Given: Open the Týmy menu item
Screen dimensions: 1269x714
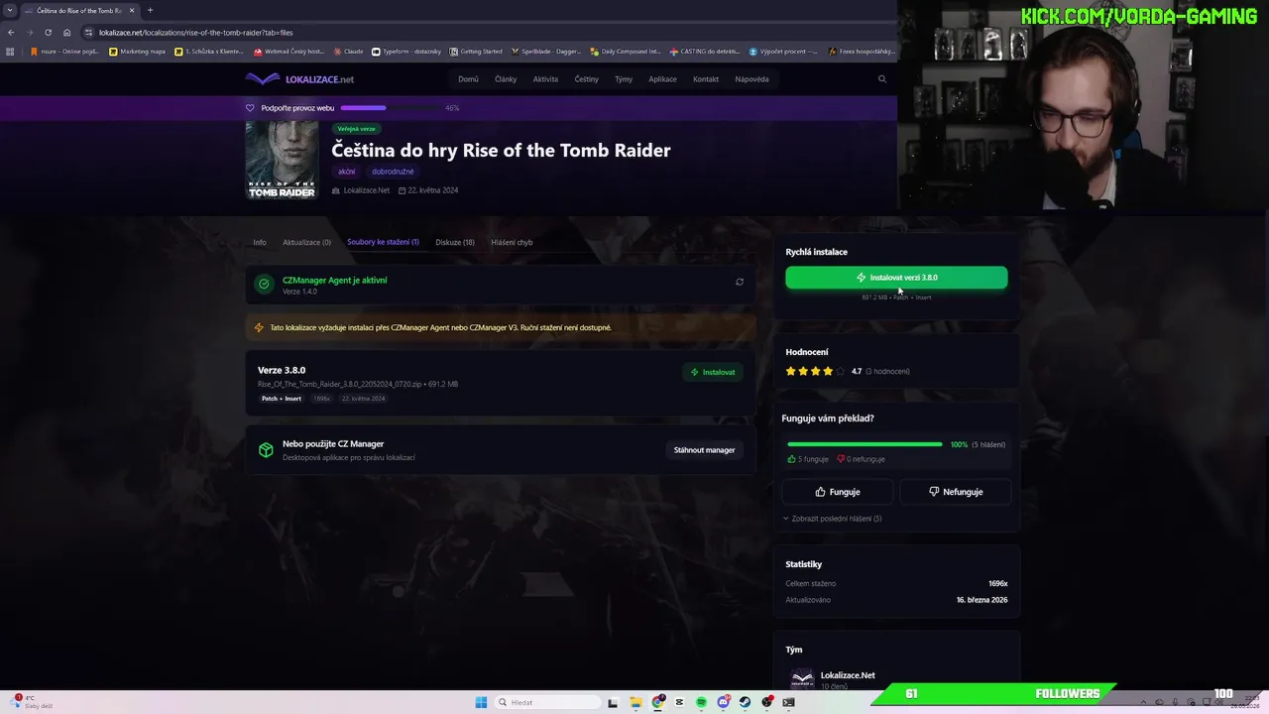Looking at the screenshot, I should coord(624,79).
